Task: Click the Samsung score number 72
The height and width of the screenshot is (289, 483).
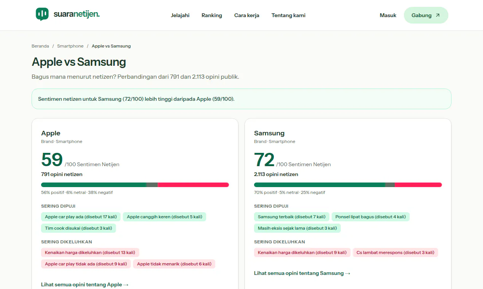Action: pyautogui.click(x=264, y=160)
